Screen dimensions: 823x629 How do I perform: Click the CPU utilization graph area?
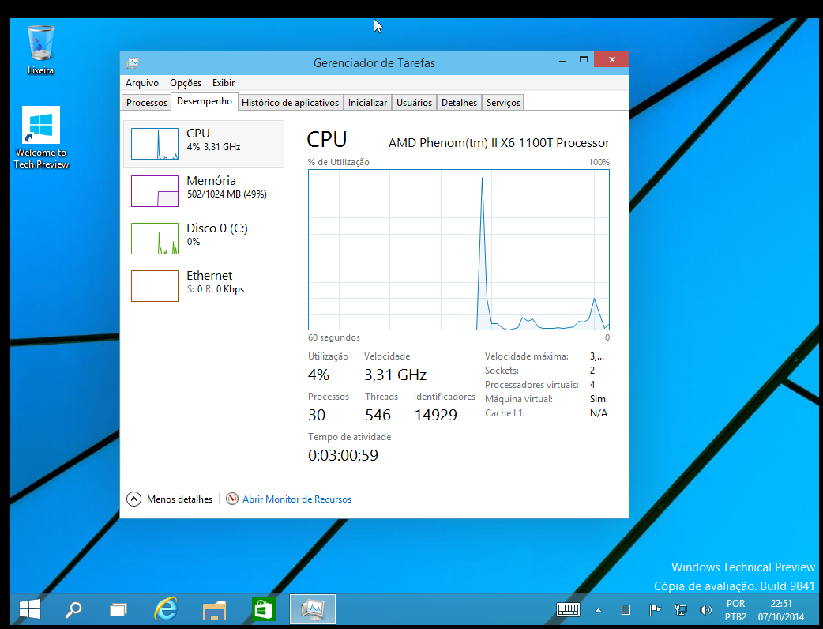459,250
